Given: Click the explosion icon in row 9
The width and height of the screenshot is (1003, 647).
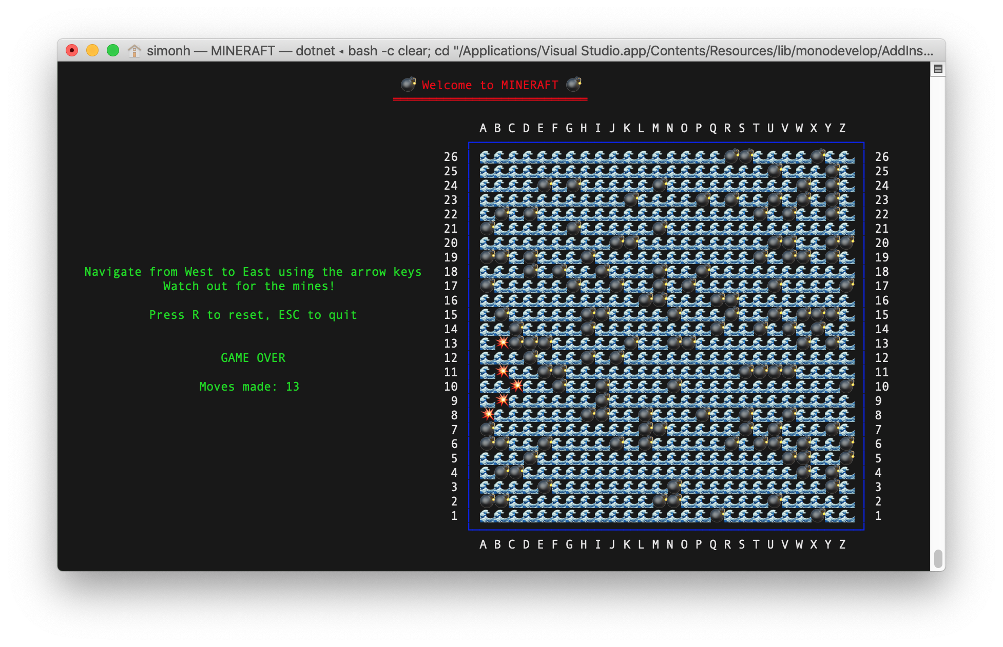Looking at the screenshot, I should coord(503,400).
